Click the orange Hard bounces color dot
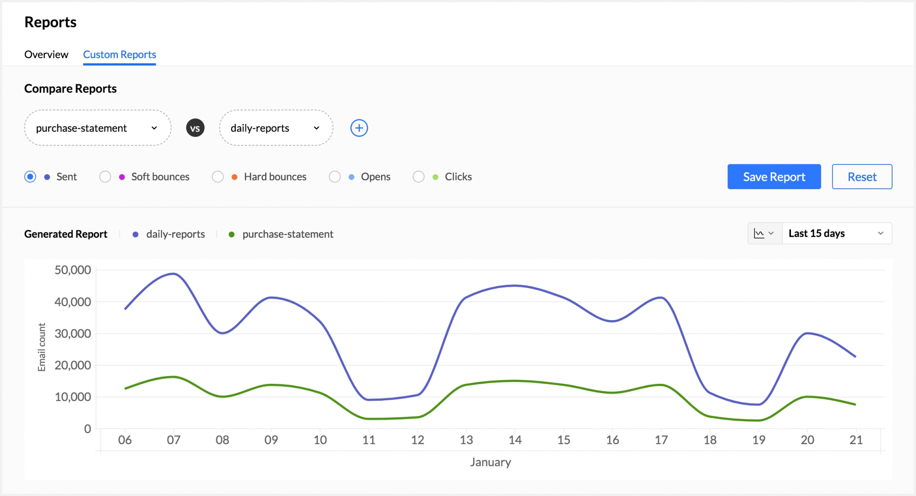The height and width of the screenshot is (496, 916). click(234, 177)
